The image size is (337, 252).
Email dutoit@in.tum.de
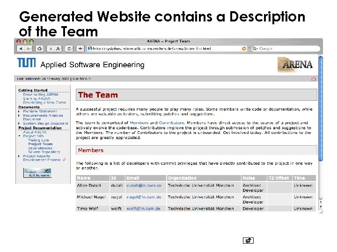tap(144, 185)
